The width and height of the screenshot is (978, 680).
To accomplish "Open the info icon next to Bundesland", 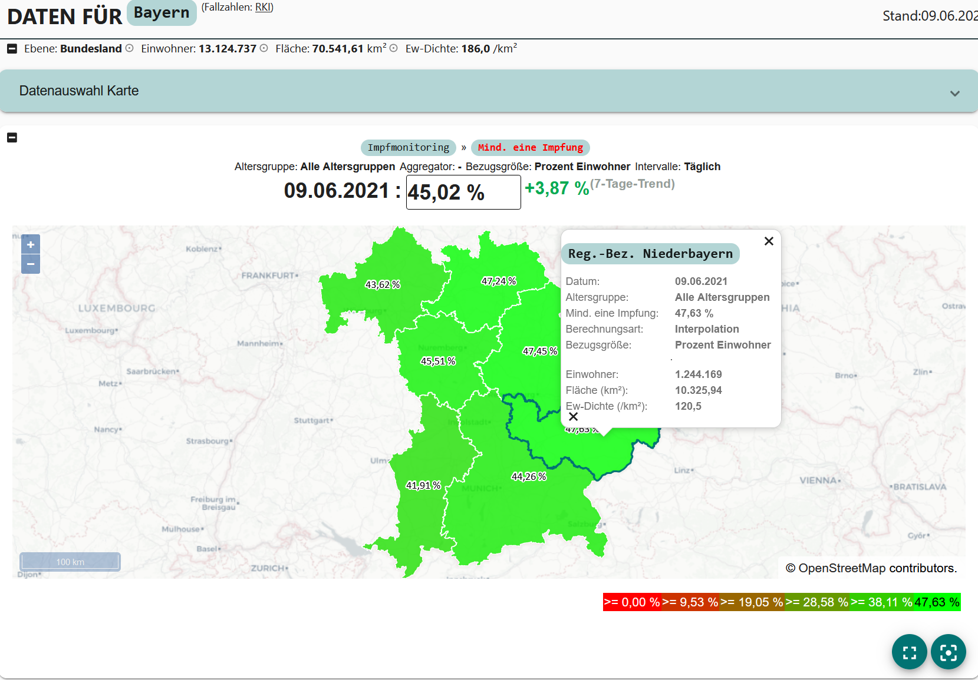I will pos(130,48).
